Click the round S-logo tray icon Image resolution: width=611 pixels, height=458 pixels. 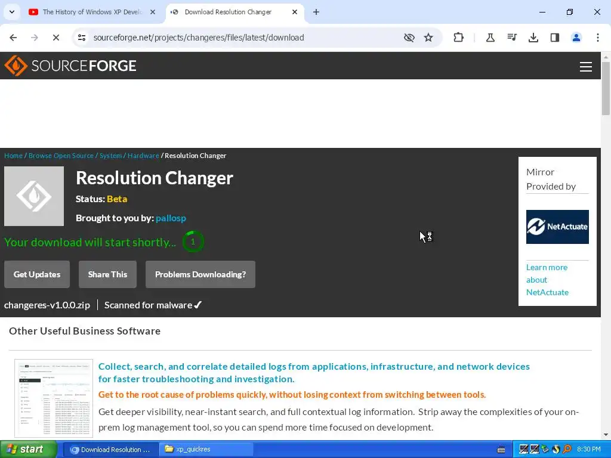(x=556, y=450)
